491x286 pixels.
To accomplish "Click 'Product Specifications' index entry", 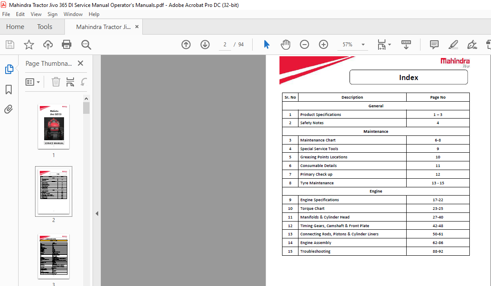I will 321,115.
